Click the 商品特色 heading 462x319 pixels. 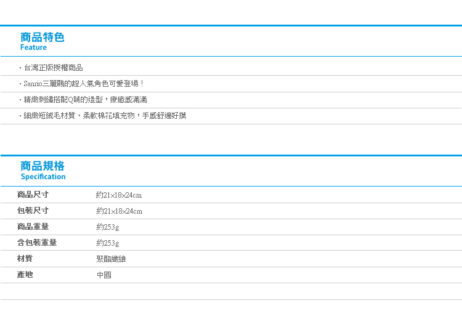42,38
